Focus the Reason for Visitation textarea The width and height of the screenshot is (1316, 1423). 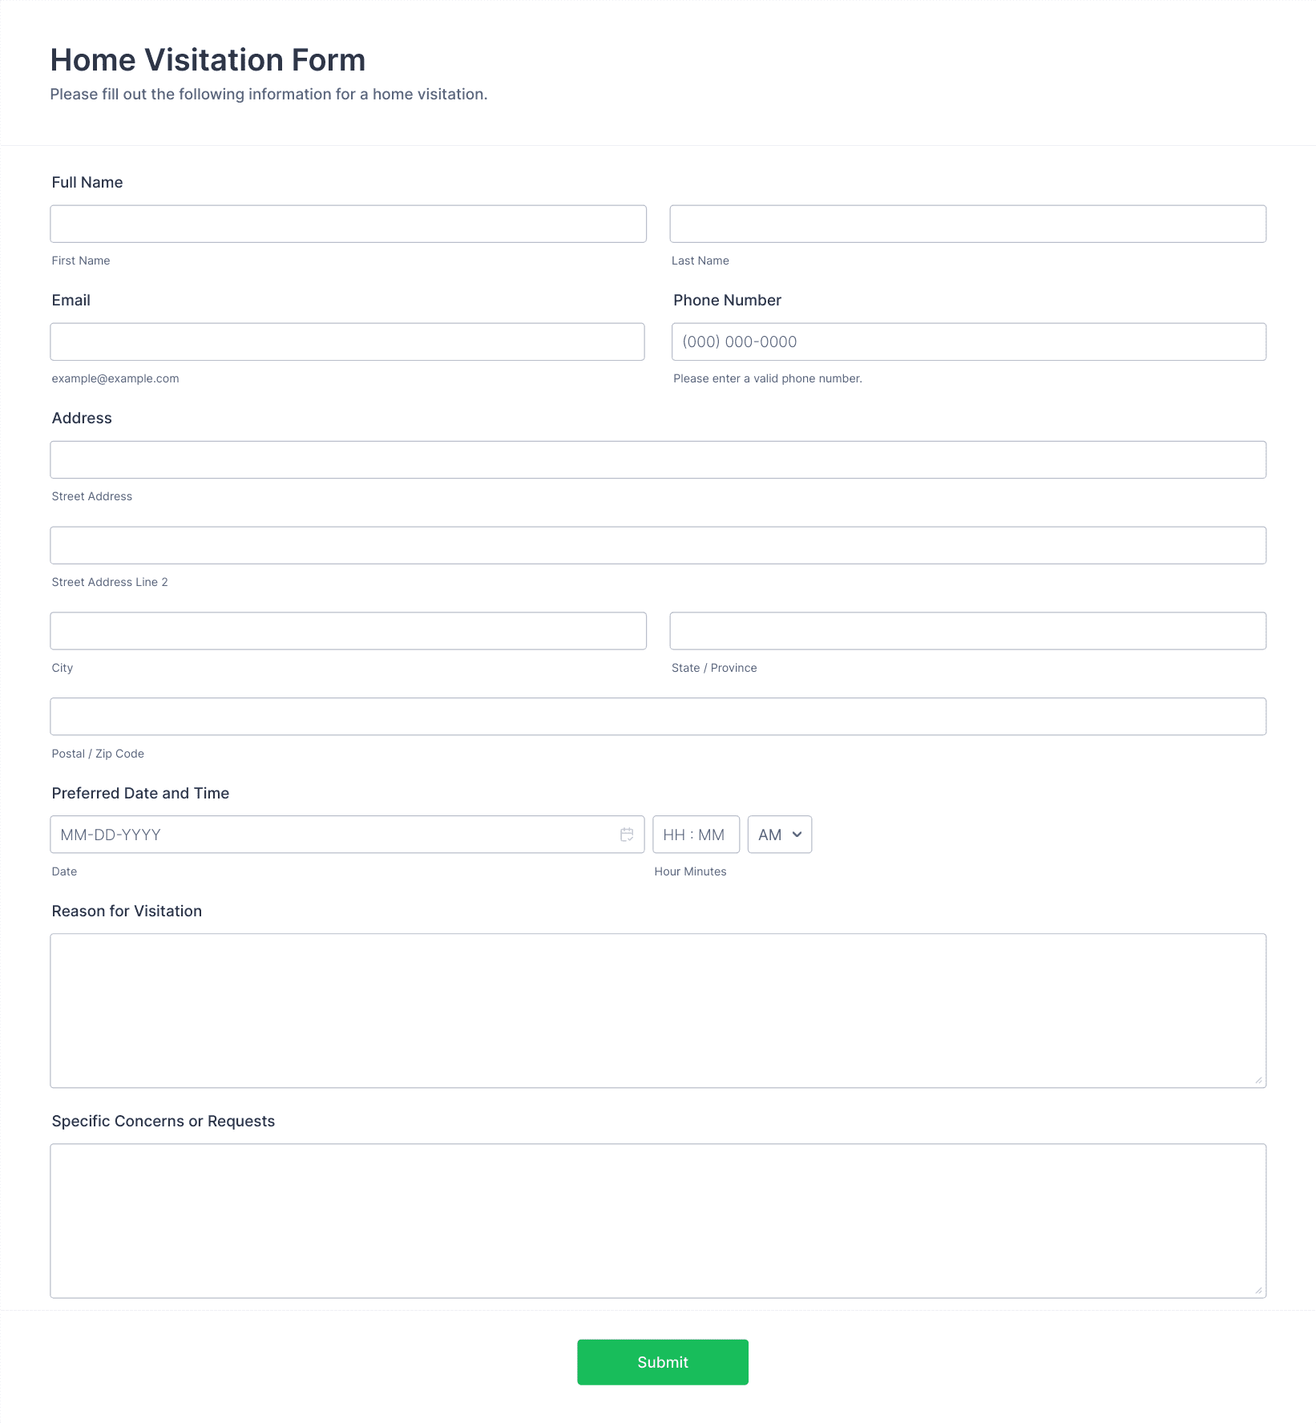click(x=658, y=1011)
